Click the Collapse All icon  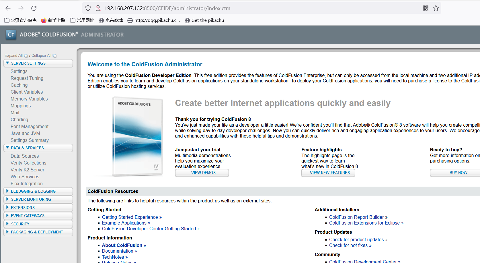(x=54, y=56)
